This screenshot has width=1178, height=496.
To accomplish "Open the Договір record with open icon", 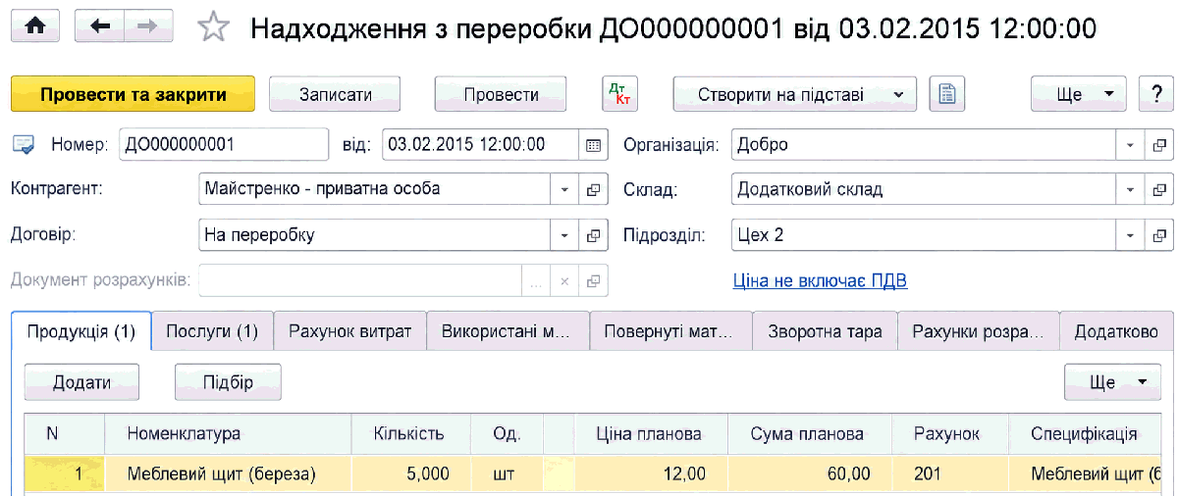I will point(593,235).
